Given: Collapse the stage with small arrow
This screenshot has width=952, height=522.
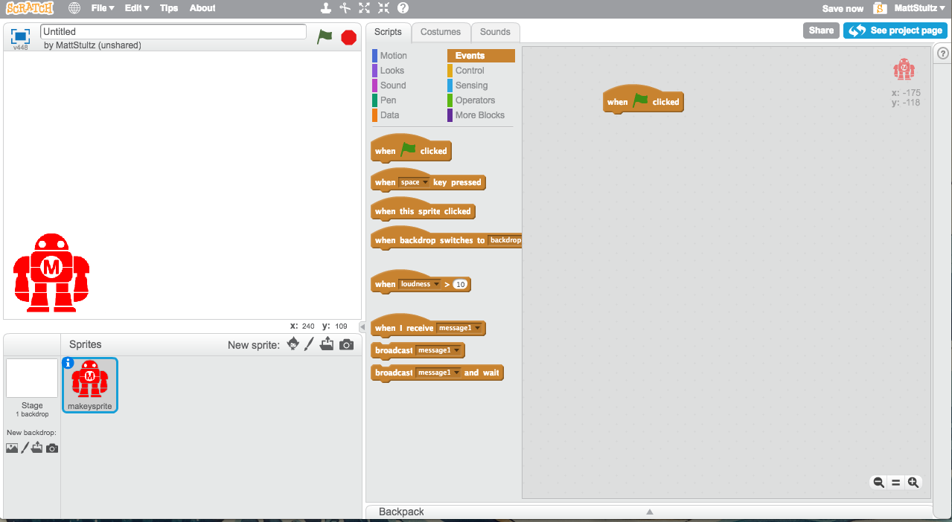Looking at the screenshot, I should pos(362,327).
